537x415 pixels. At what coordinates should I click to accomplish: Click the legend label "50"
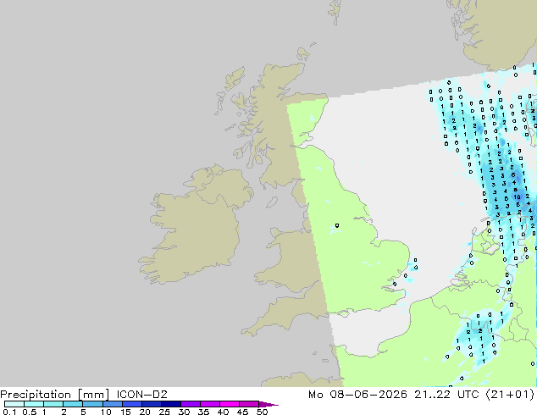(x=262, y=412)
